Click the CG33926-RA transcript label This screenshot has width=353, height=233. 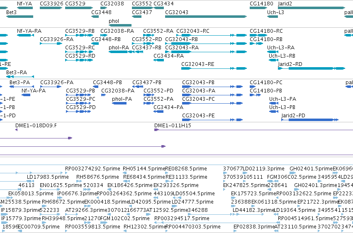57,39
